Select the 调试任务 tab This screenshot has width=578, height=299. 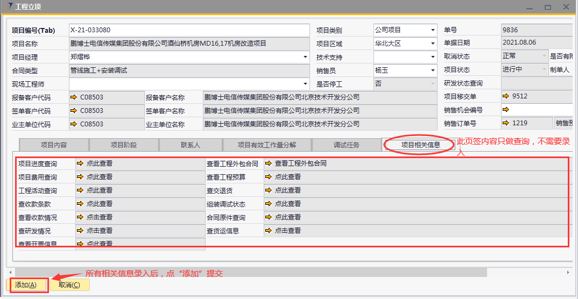click(346, 145)
